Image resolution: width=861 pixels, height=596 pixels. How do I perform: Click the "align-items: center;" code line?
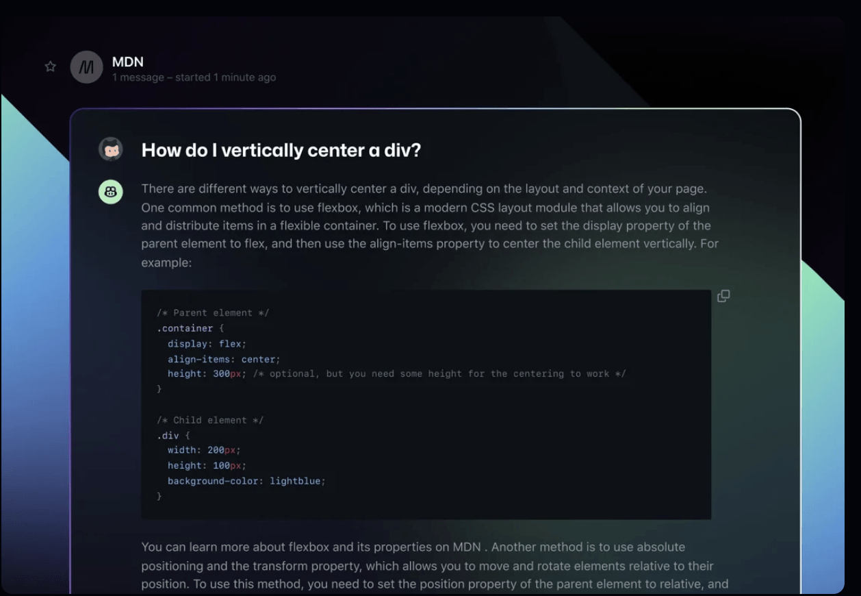click(x=224, y=359)
